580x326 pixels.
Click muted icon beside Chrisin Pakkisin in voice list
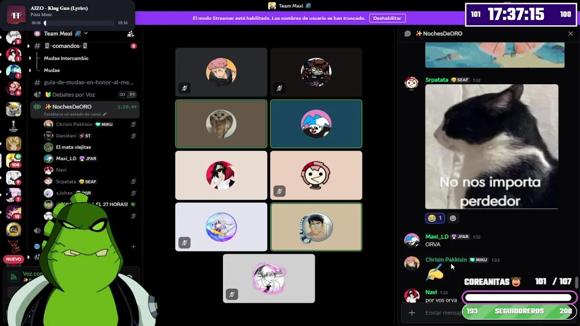(133, 124)
